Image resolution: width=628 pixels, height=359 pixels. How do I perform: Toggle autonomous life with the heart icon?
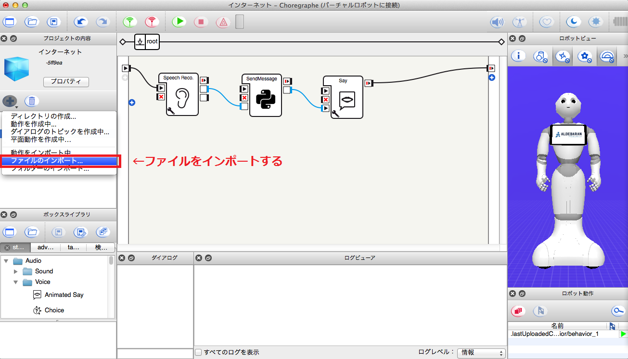pyautogui.click(x=546, y=22)
